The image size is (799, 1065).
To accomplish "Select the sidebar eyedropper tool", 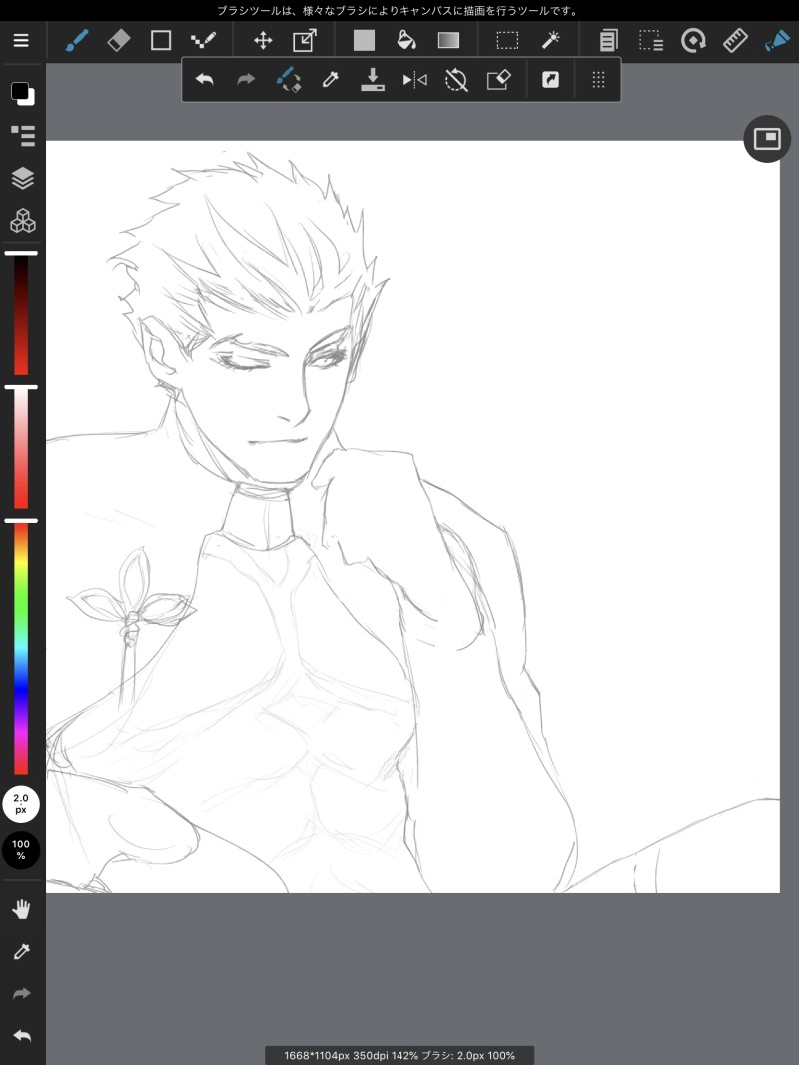I will point(22,951).
